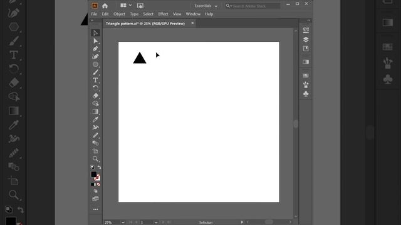
Task: Open the Window menu
Action: (193, 14)
